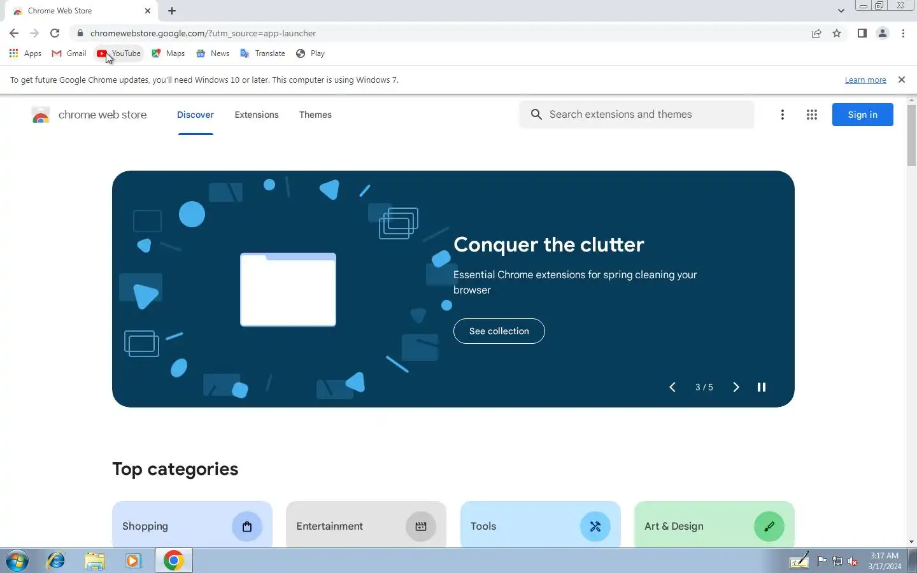The height and width of the screenshot is (573, 917).
Task: Click the network tray icon
Action: coord(837,561)
